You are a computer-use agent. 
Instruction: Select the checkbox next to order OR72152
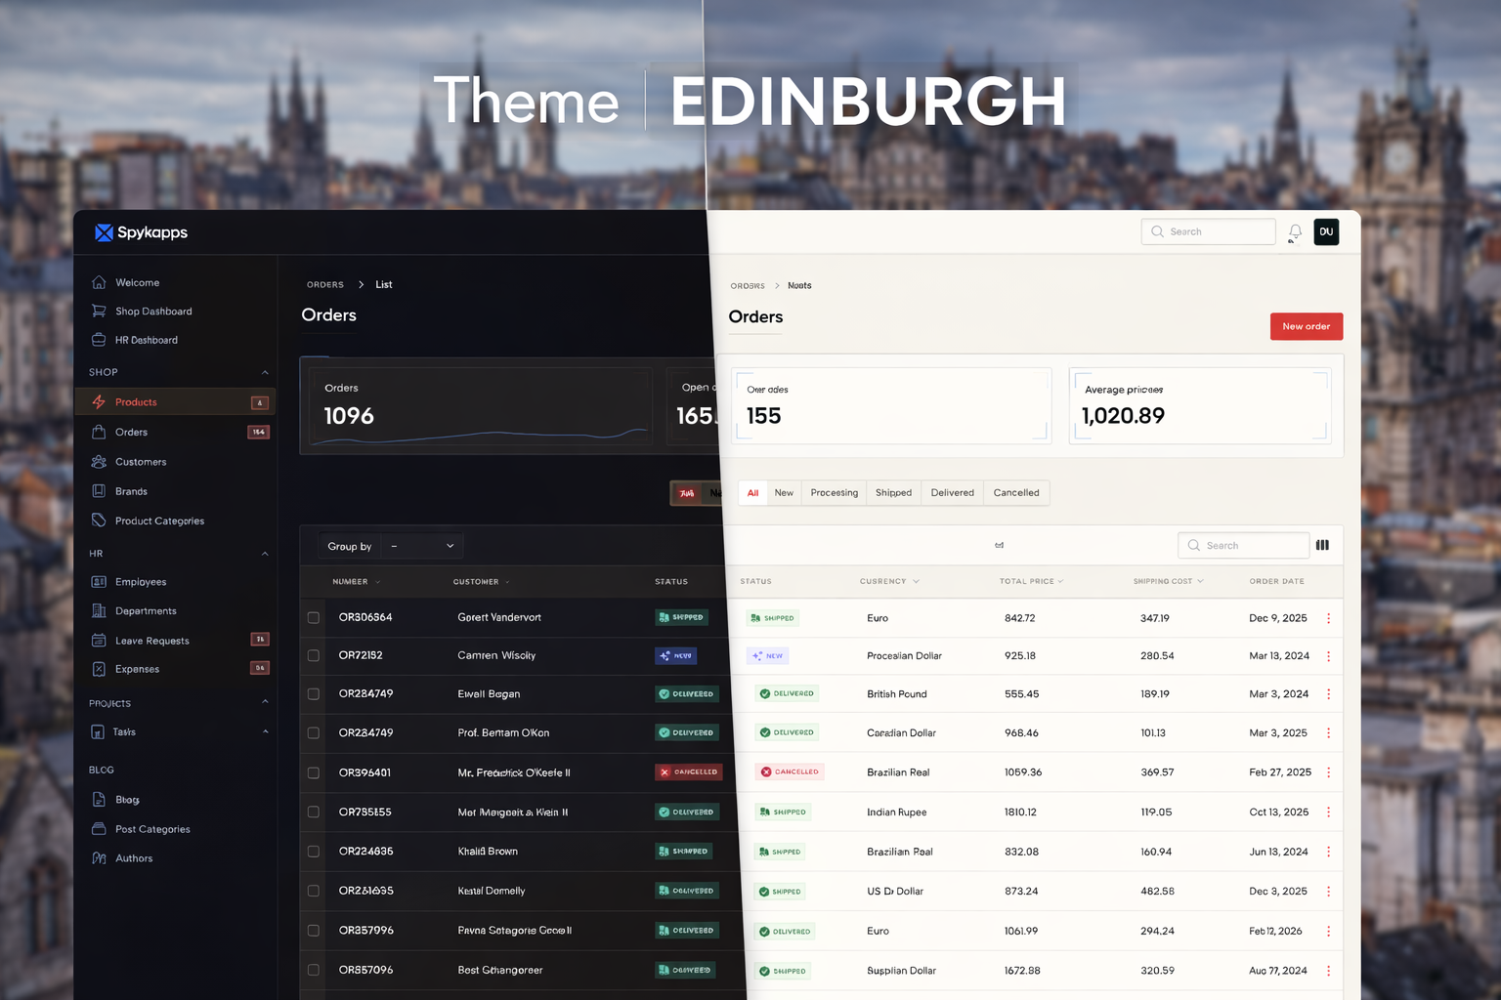click(313, 655)
